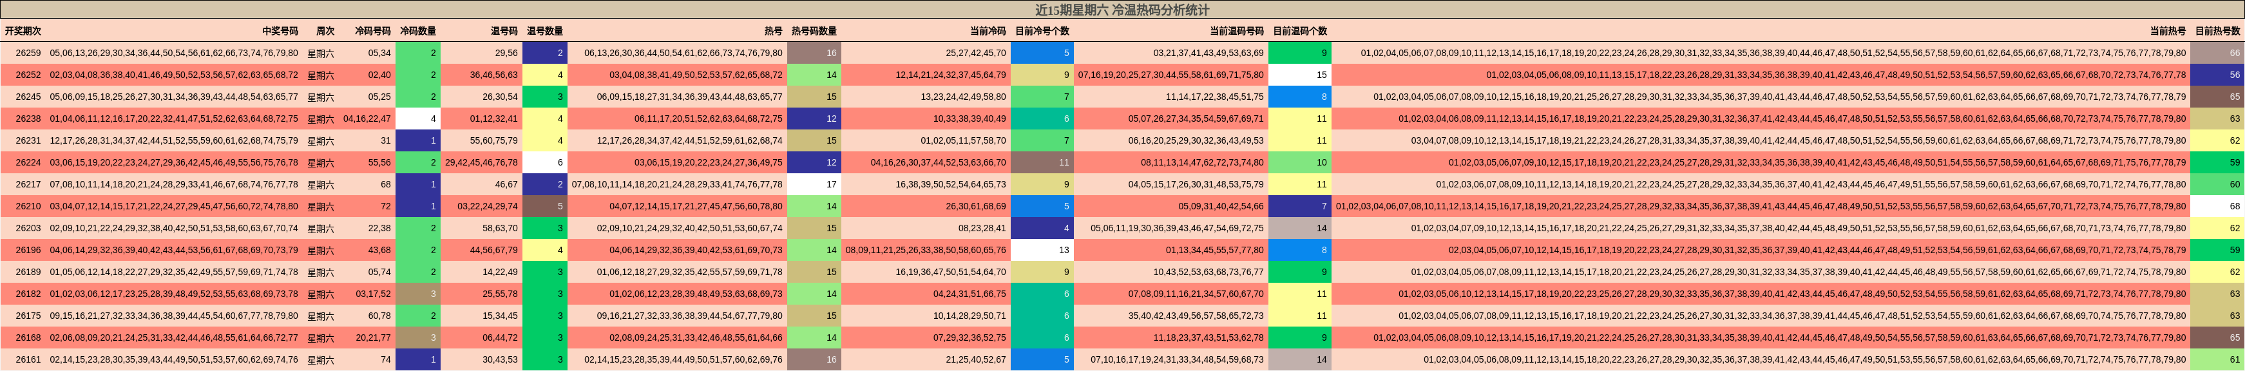Click current hot count '61' in row 26161
This screenshot has height=371, width=2245.
(x=2217, y=359)
